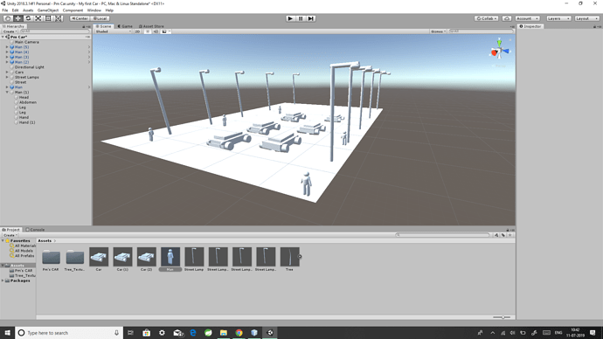603x339 pixels.
Task: Open File Explorer from taskbar
Action: (x=224, y=333)
